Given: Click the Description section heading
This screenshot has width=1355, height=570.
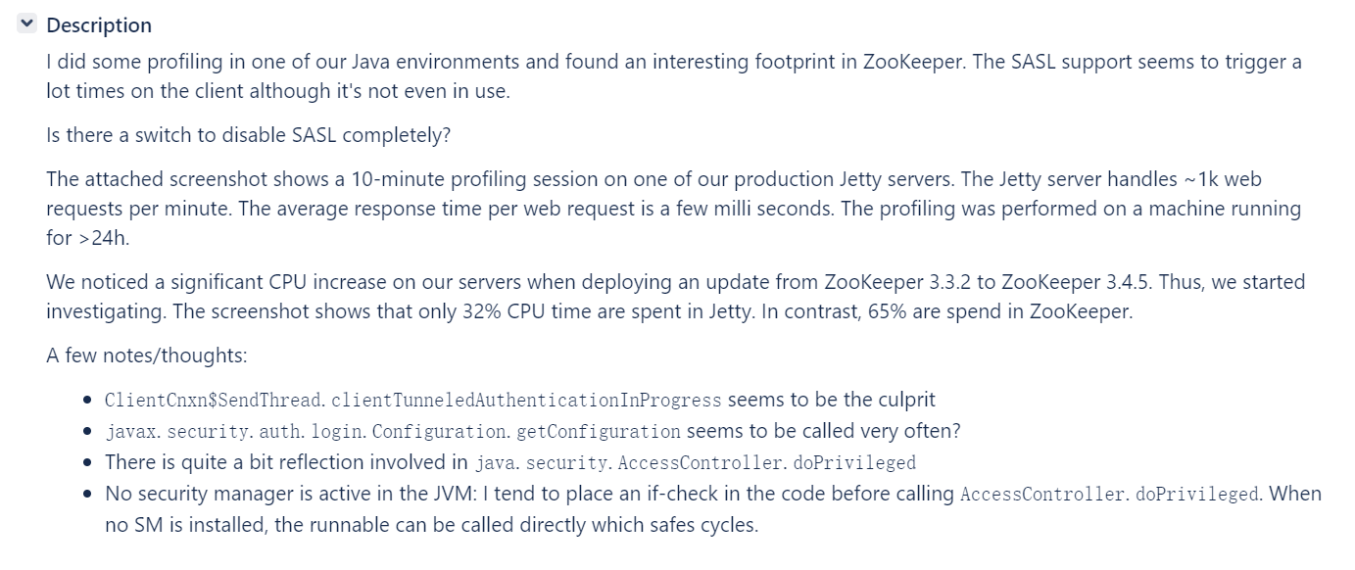Looking at the screenshot, I should click(99, 25).
